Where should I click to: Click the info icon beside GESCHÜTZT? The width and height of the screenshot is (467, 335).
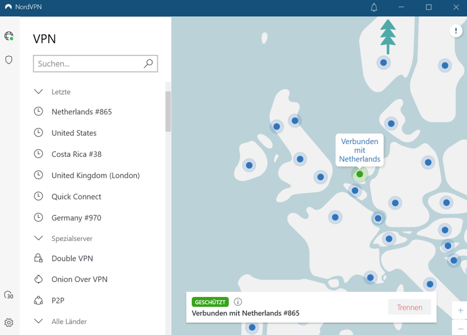tap(238, 302)
